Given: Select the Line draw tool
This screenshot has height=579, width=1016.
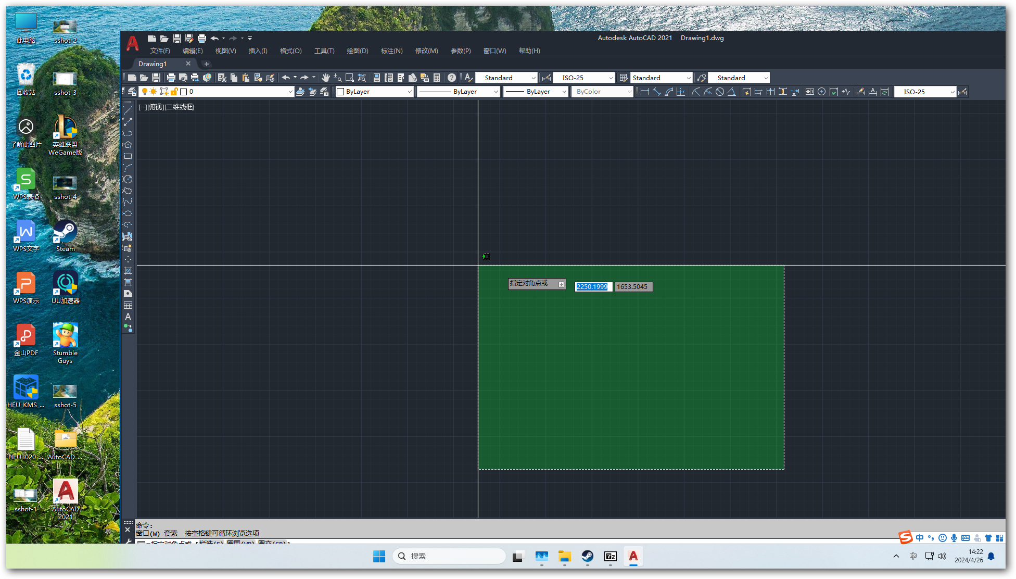Looking at the screenshot, I should pos(128,110).
